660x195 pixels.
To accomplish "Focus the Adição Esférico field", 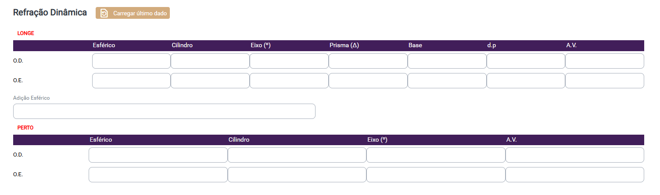I will click(164, 111).
